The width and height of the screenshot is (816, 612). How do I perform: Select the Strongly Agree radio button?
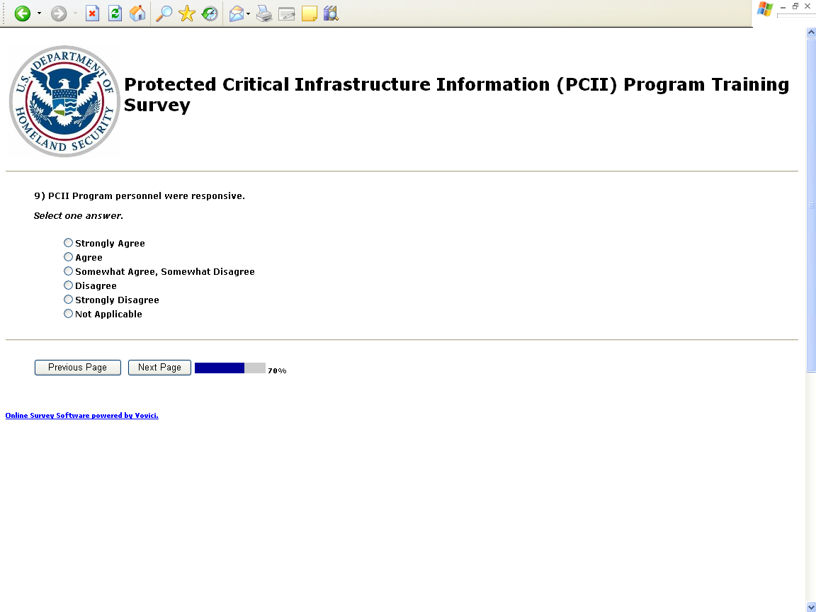[x=68, y=242]
